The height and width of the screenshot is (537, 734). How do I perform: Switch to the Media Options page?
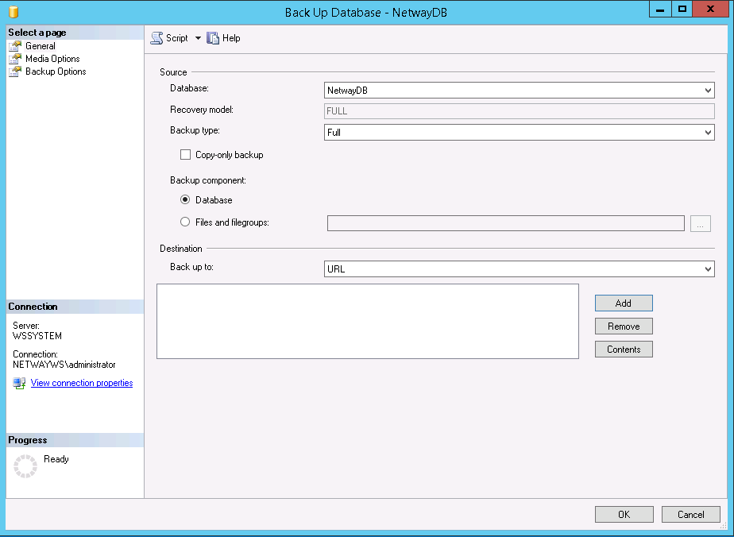[x=52, y=59]
